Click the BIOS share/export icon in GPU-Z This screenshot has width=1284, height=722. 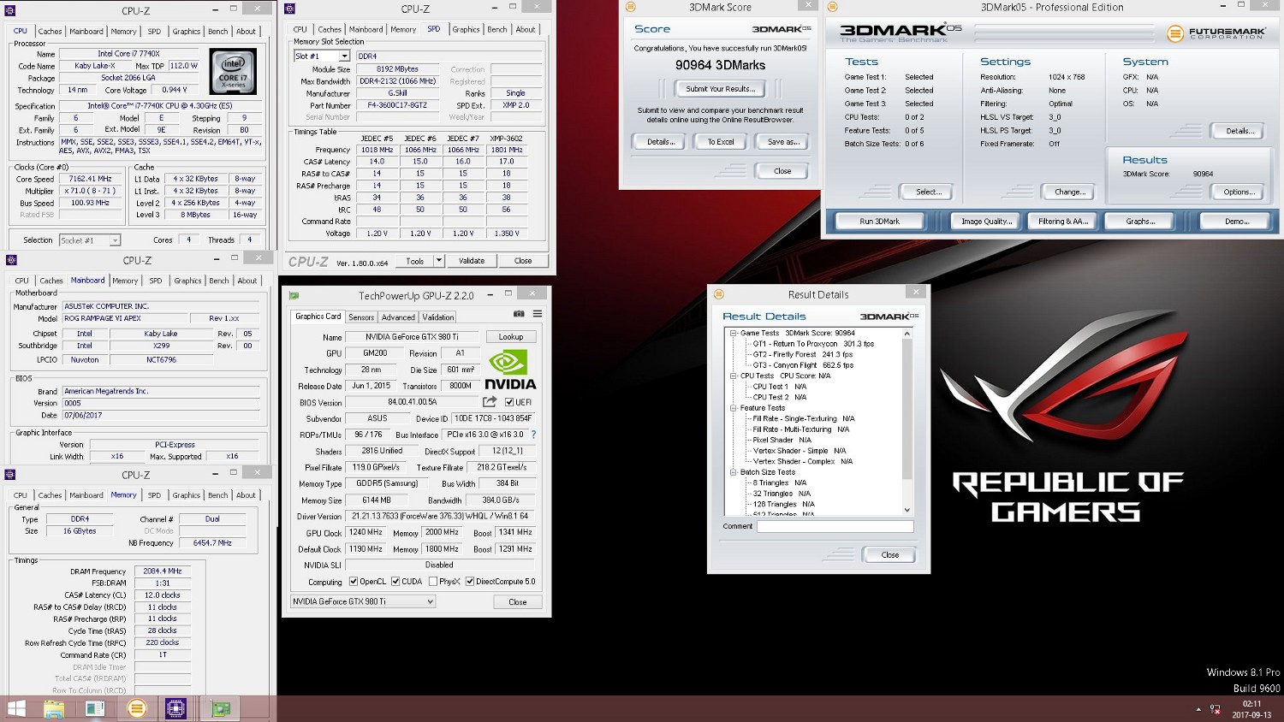click(x=490, y=401)
